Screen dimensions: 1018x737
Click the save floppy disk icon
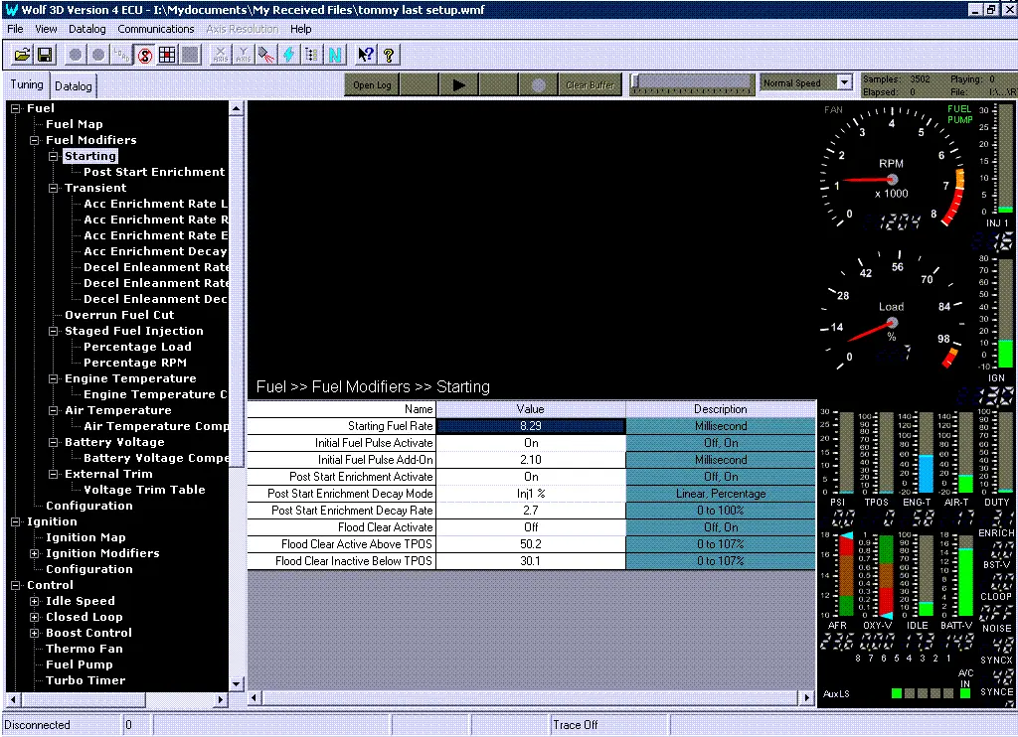point(44,55)
